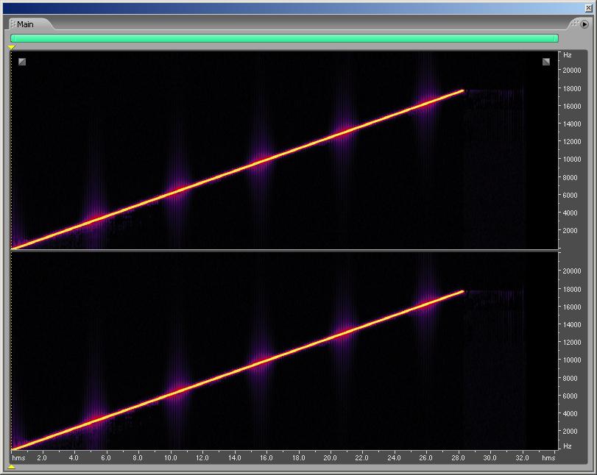Image resolution: width=597 pixels, height=475 pixels.
Task: Click the sweep end point in lower channel
Action: point(462,292)
